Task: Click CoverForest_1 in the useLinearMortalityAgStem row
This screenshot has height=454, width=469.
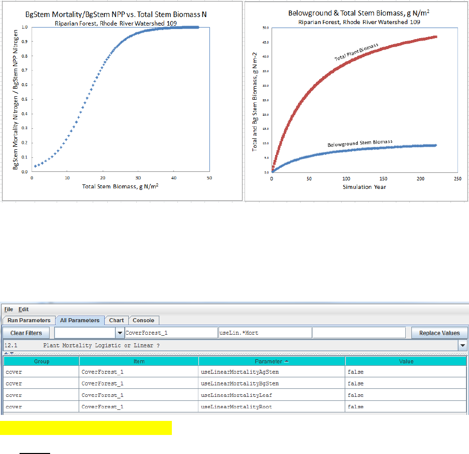Action: [139, 372]
